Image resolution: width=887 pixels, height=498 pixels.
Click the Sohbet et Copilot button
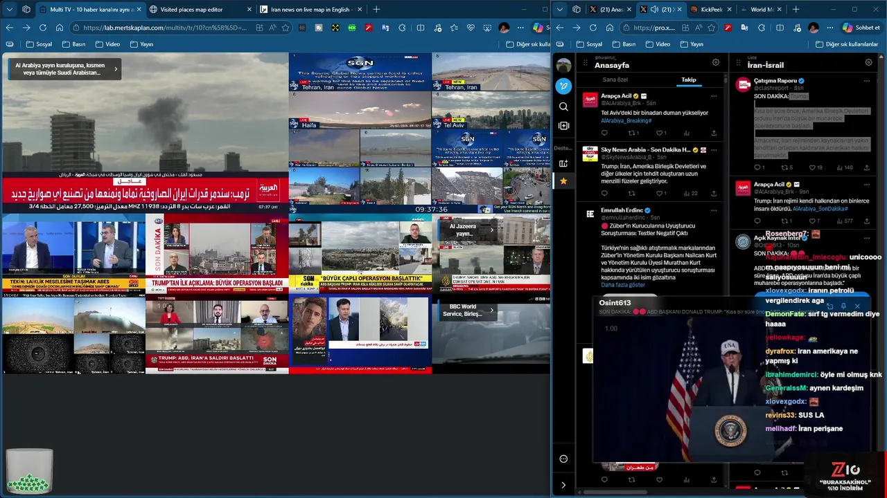861,28
